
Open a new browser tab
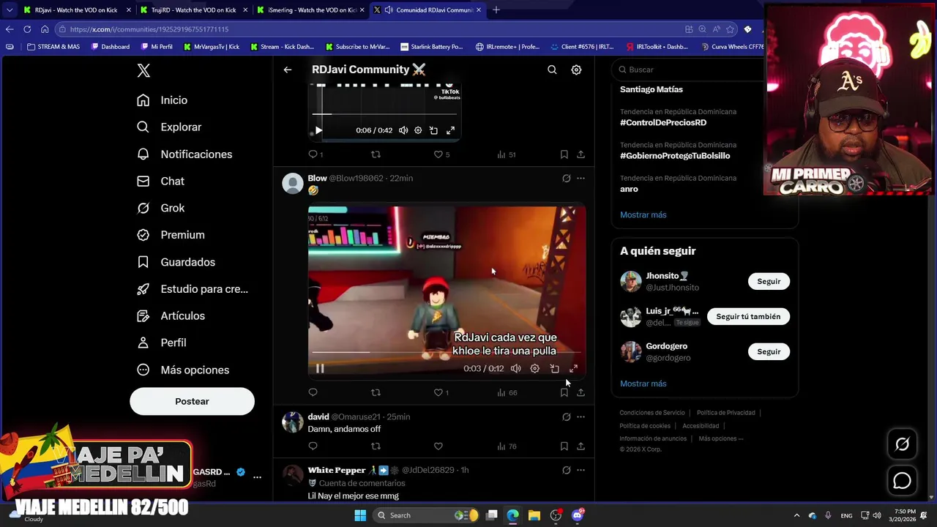click(496, 10)
